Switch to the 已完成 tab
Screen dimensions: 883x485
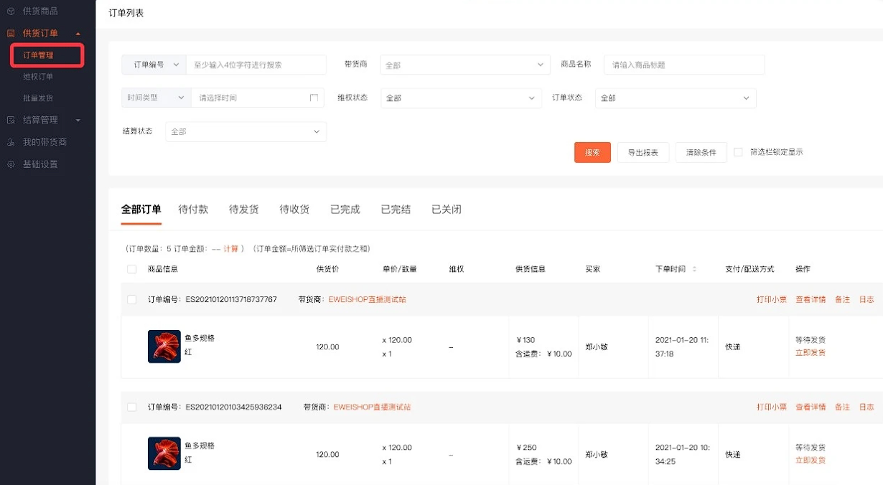point(345,209)
